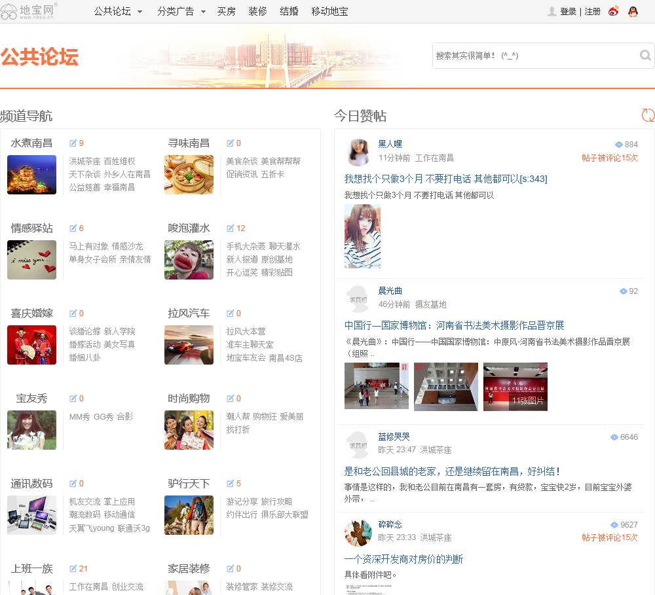
Task: Refresh the 今日赞帖 list icon
Action: click(x=648, y=115)
